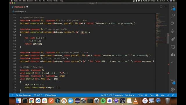Open Spotify from the dock

click(x=103, y=101)
